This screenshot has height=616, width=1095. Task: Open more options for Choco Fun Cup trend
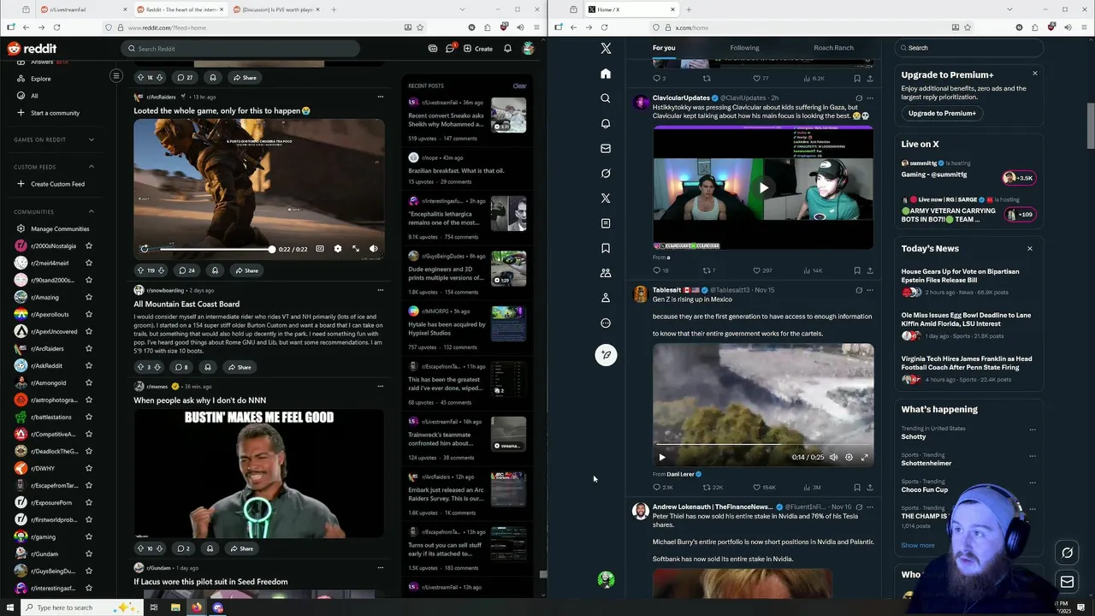(1033, 483)
